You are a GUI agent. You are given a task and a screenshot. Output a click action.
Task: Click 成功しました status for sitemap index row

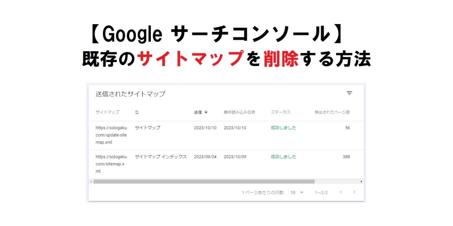tap(283, 157)
